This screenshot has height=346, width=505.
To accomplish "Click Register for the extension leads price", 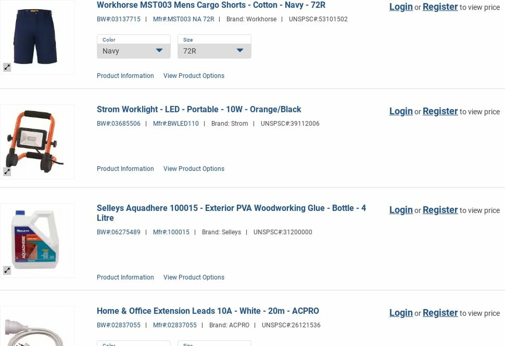I will 440,313.
